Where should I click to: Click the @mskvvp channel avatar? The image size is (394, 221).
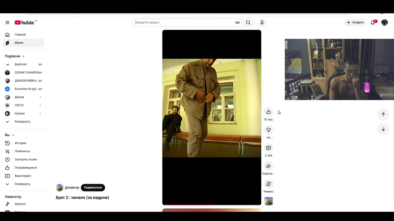[x=59, y=188]
